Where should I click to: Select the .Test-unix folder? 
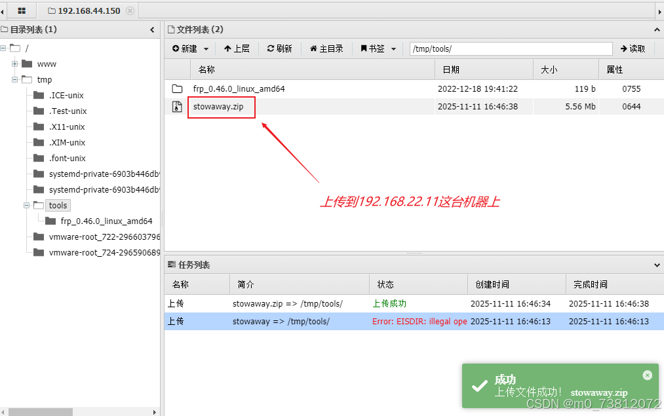click(68, 111)
